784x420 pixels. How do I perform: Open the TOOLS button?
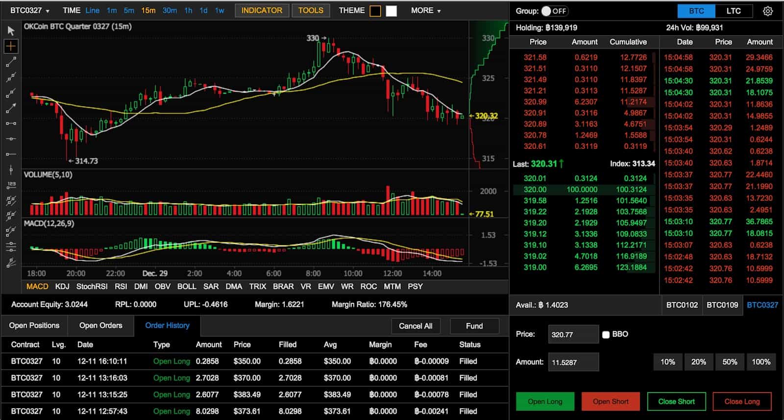click(x=311, y=10)
